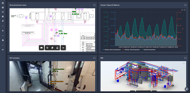Expand the Нагрев. Подача & Обратка panel fullscreen
190x93 pixels.
click(185, 5)
